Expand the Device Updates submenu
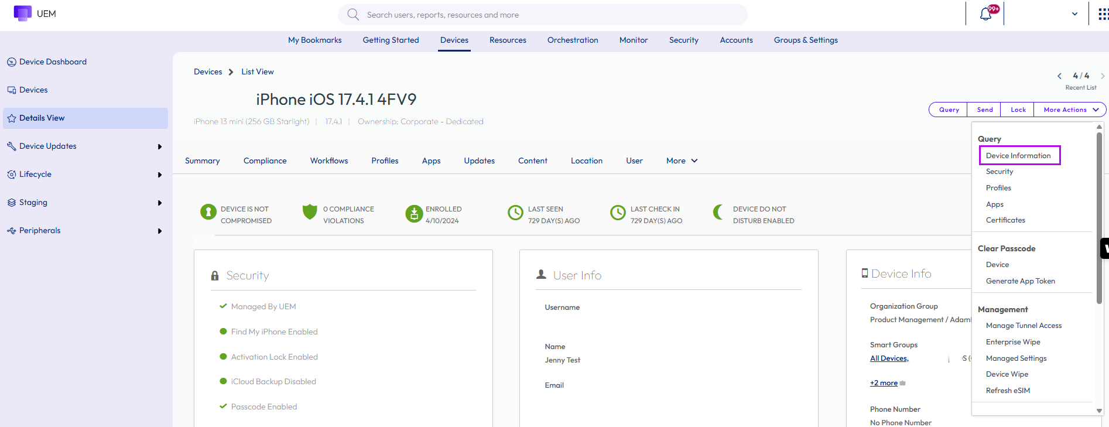This screenshot has width=1109, height=427. 160,146
